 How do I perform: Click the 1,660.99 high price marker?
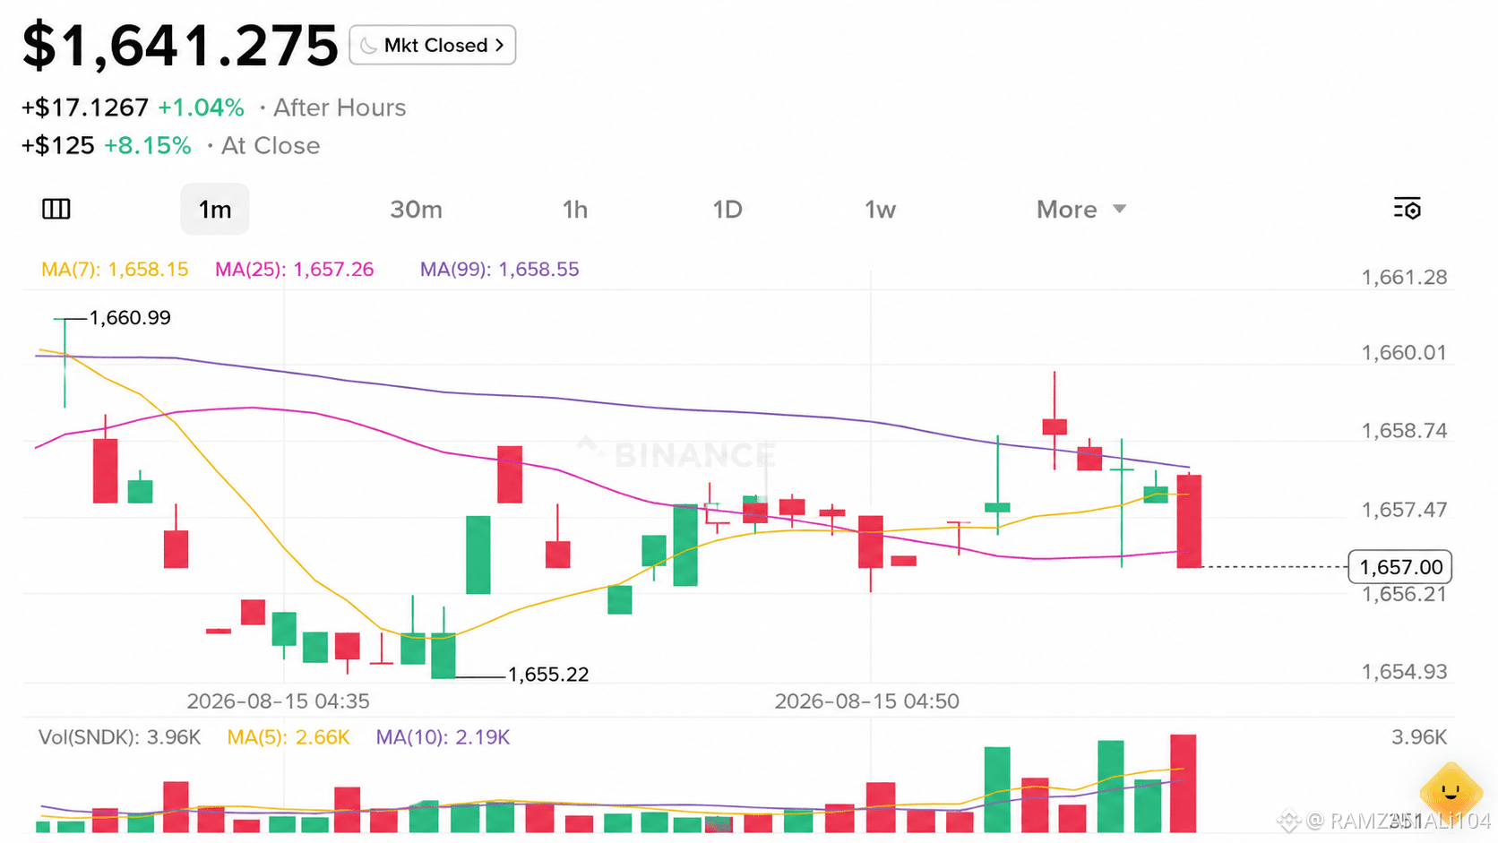pyautogui.click(x=130, y=318)
